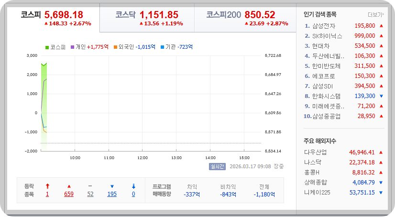Click 니케이225 index name
The height and width of the screenshot is (217, 395).
tap(317, 193)
